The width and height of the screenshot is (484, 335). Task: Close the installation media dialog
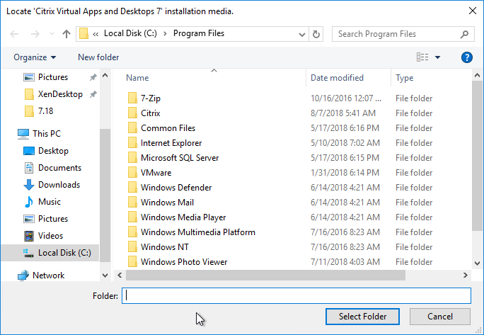(472, 11)
